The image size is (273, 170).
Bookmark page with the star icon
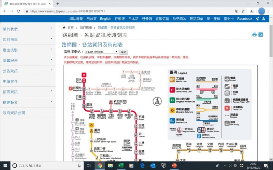click(243, 11)
